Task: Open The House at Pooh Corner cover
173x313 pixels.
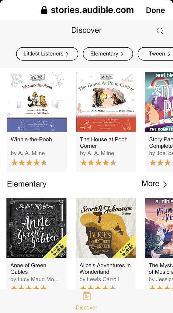Action: pyautogui.click(x=106, y=102)
